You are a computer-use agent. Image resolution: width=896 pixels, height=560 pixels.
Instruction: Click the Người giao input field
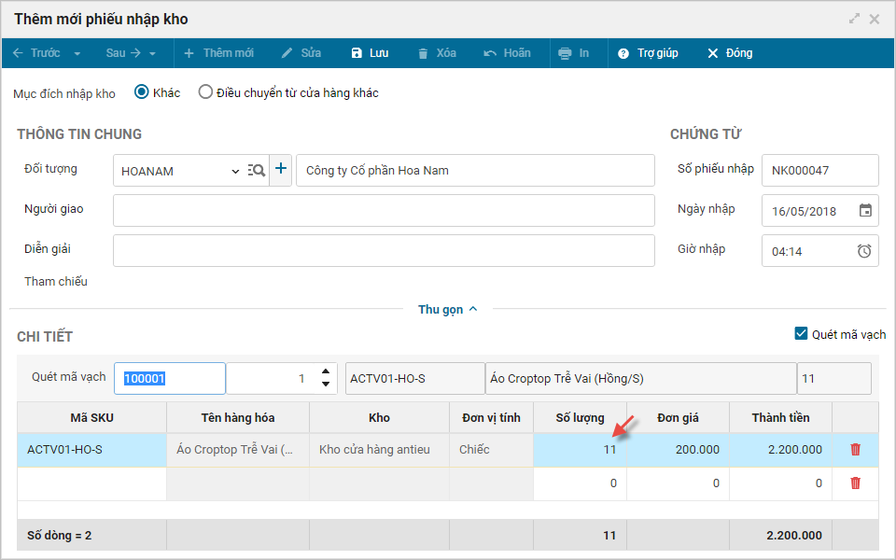click(384, 210)
